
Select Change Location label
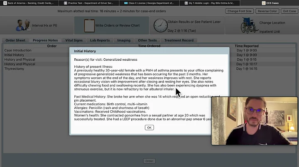[272, 23]
